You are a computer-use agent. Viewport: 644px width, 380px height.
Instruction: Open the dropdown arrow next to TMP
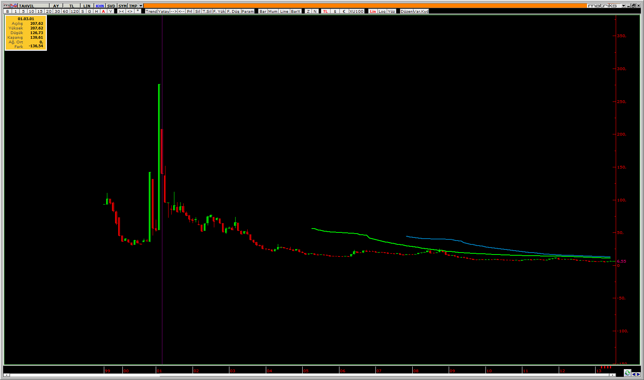pos(141,6)
